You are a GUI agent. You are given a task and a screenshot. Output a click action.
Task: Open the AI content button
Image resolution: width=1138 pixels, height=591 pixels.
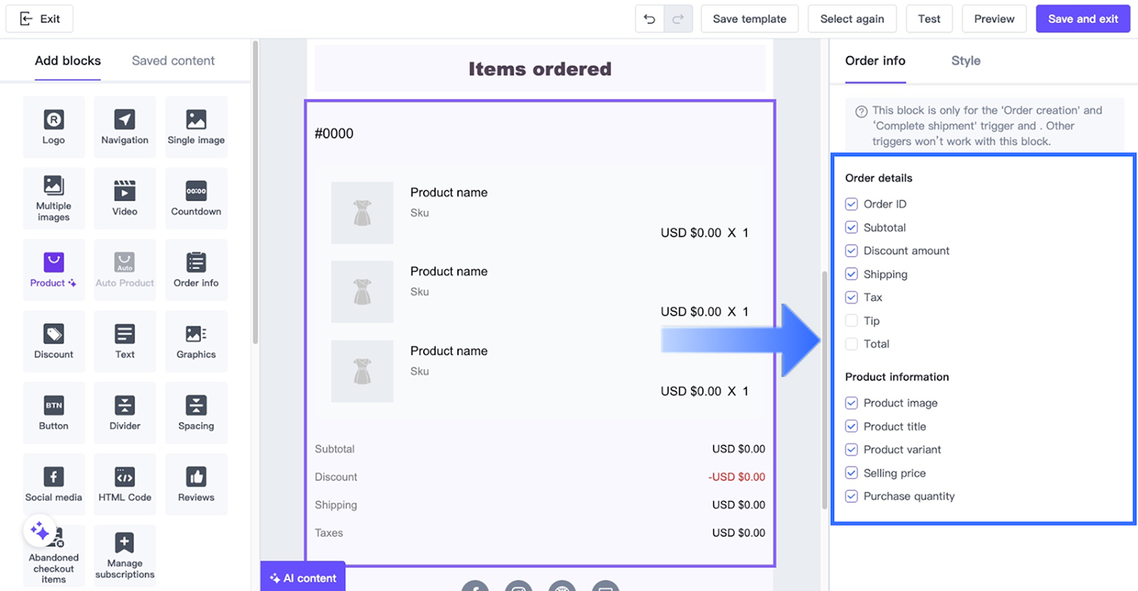point(303,577)
